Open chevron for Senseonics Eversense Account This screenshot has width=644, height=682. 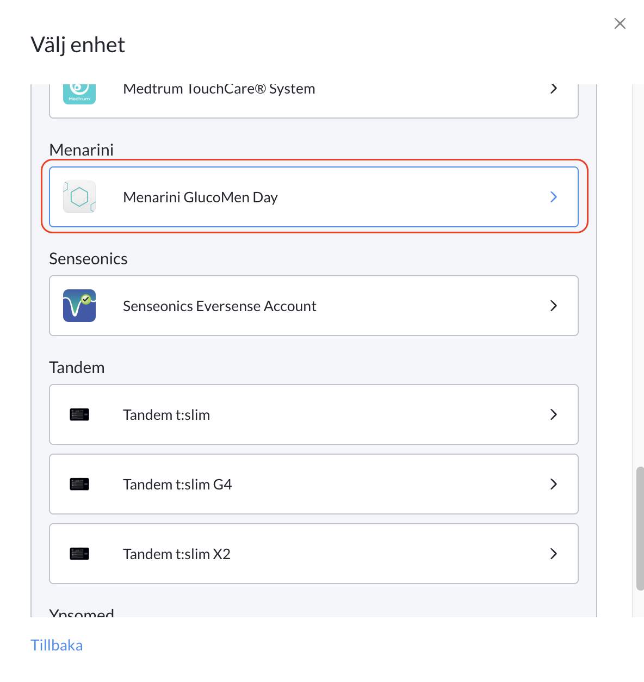pyautogui.click(x=554, y=306)
